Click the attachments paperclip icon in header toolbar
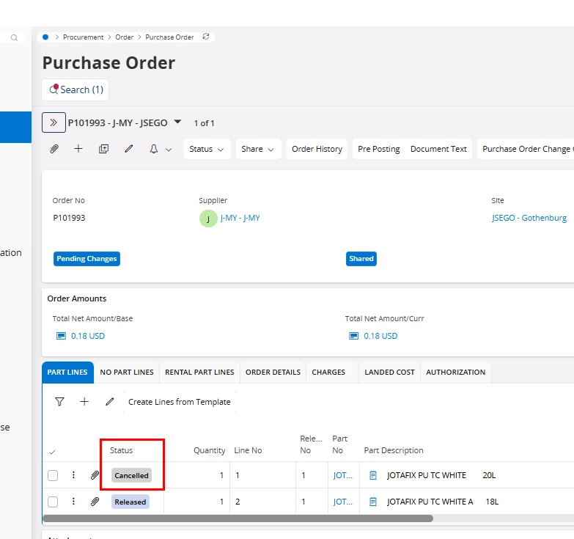 click(54, 149)
